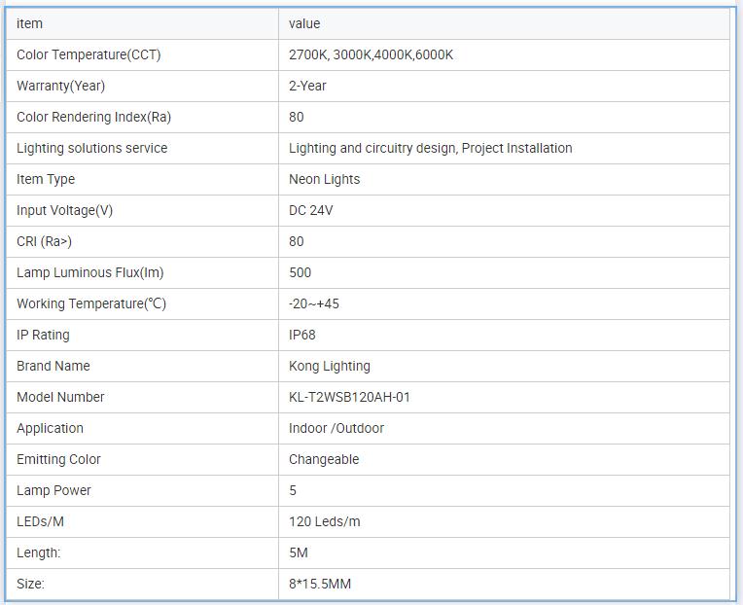The width and height of the screenshot is (743, 605).
Task: Select the Indoor /Outdoor application value
Action: [336, 428]
